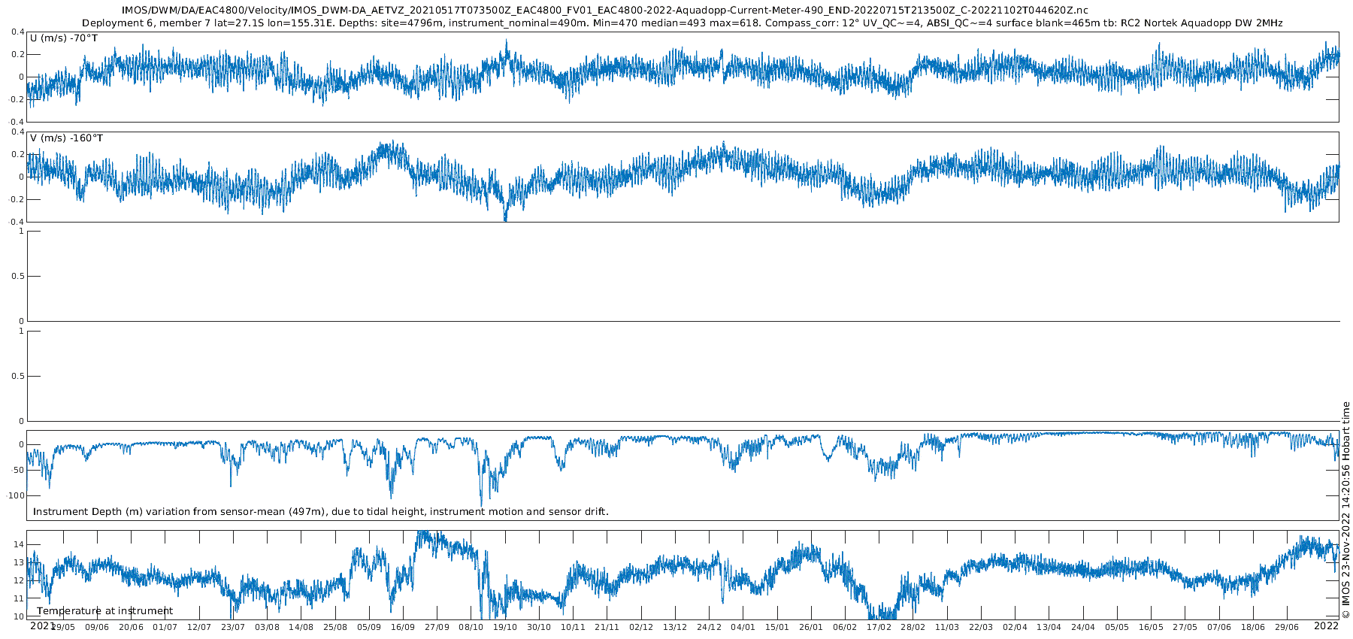1353x639 pixels.
Task: Click the '26/01' date tick label
Action: [811, 627]
